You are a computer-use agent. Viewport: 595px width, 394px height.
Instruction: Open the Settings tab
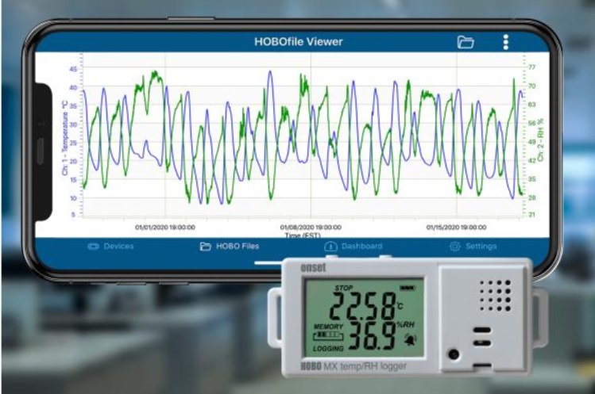473,247
